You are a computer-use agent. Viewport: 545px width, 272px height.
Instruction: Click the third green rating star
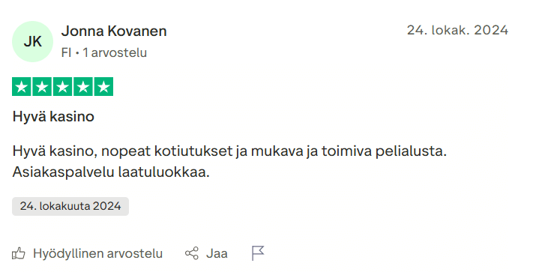[62, 86]
